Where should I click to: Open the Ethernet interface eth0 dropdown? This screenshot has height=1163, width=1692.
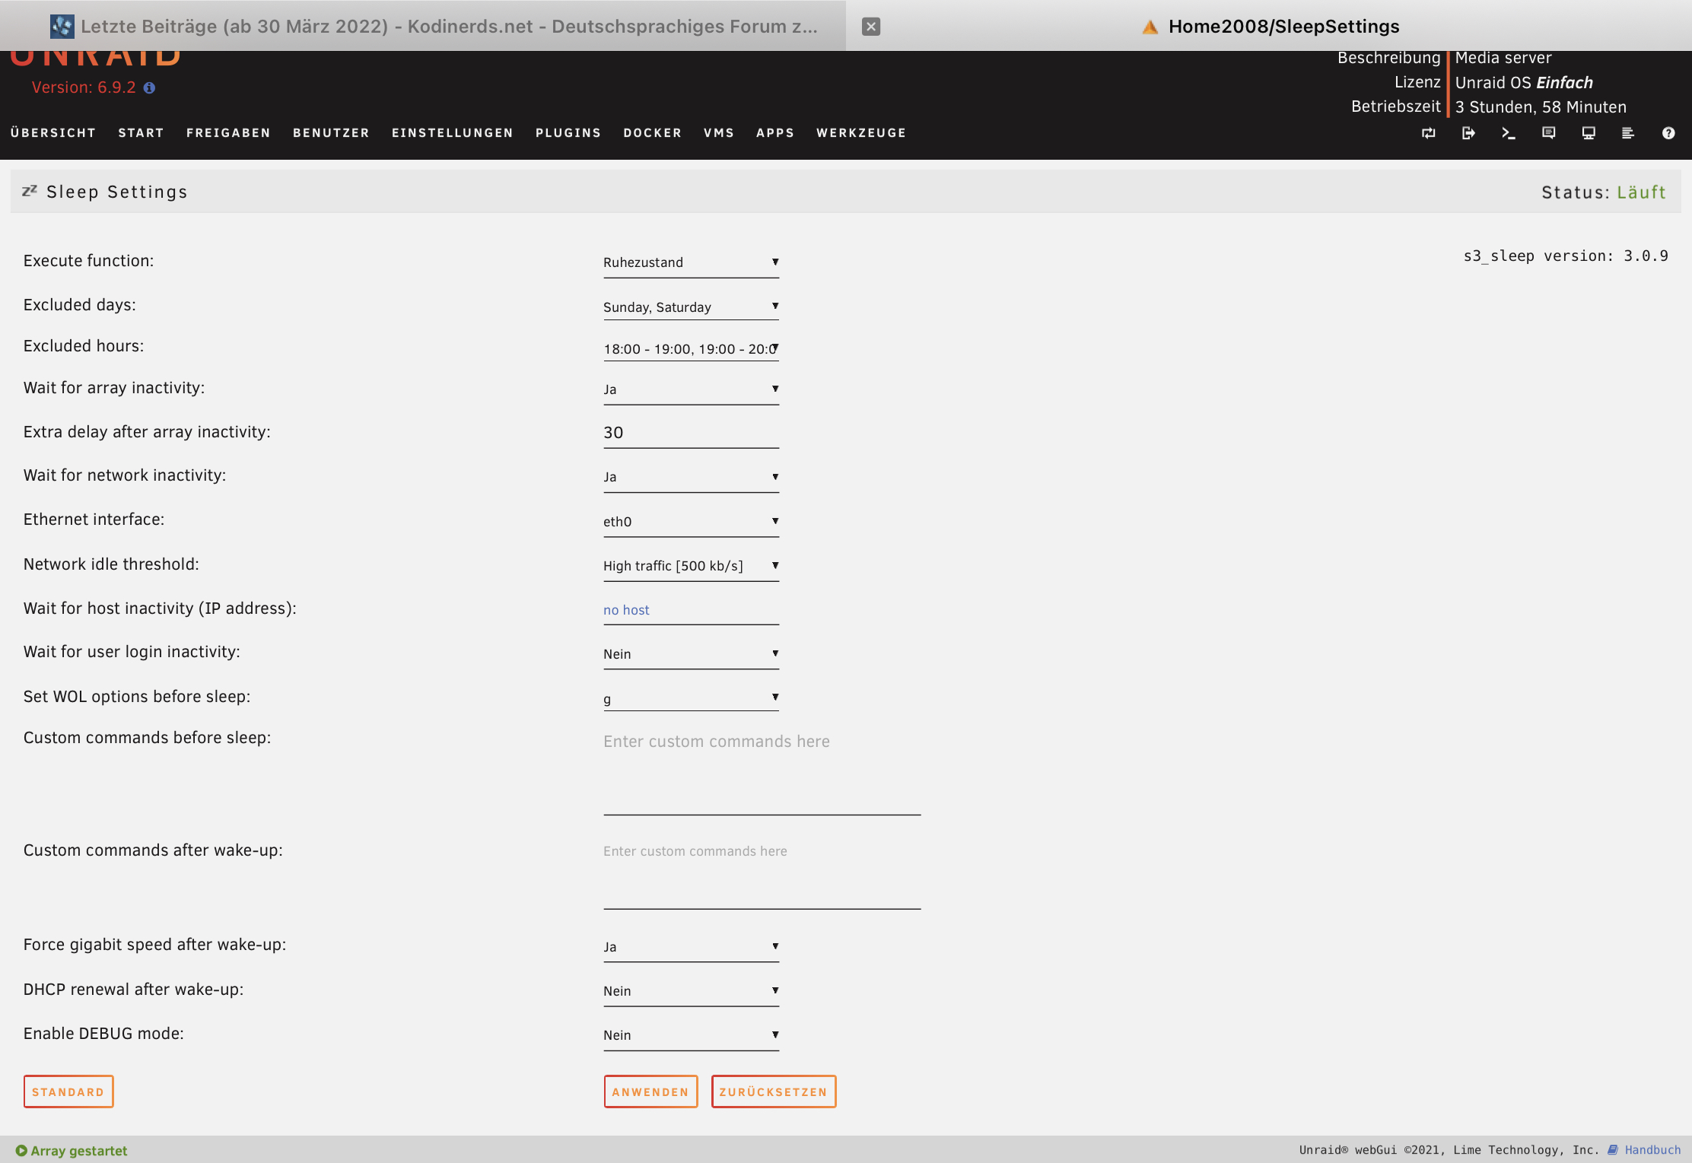pyautogui.click(x=691, y=522)
